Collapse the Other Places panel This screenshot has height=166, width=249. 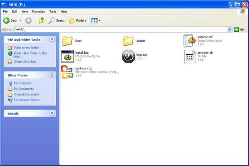[x=52, y=75]
